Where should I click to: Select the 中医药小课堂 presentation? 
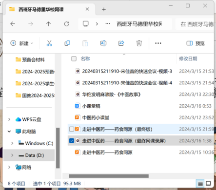96,118
